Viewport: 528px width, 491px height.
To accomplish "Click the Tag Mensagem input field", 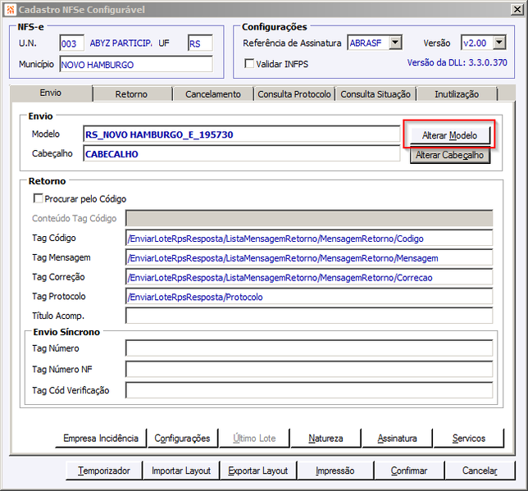I will (x=309, y=258).
